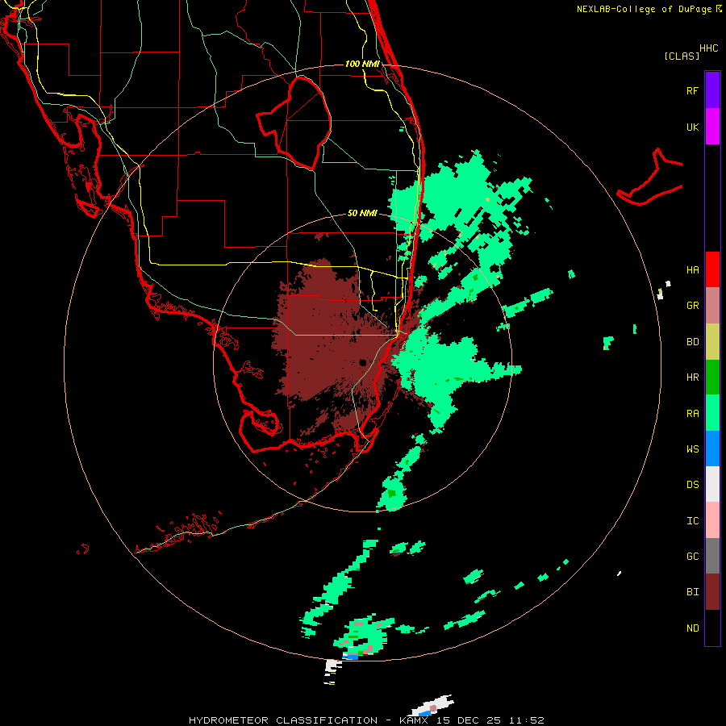Click the GR salmon legend swatch
726x726 pixels.
pyautogui.click(x=712, y=306)
